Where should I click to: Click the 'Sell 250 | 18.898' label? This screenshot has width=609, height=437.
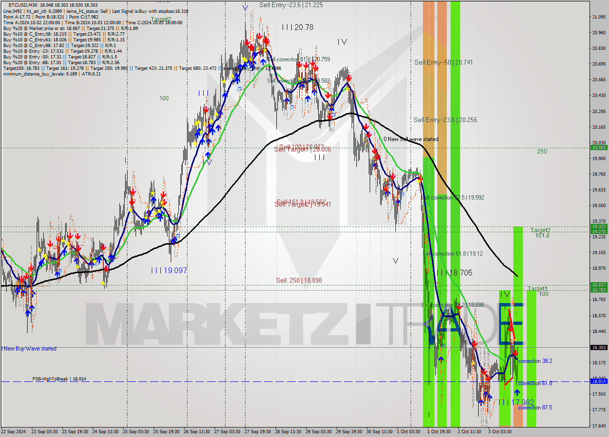[299, 281]
